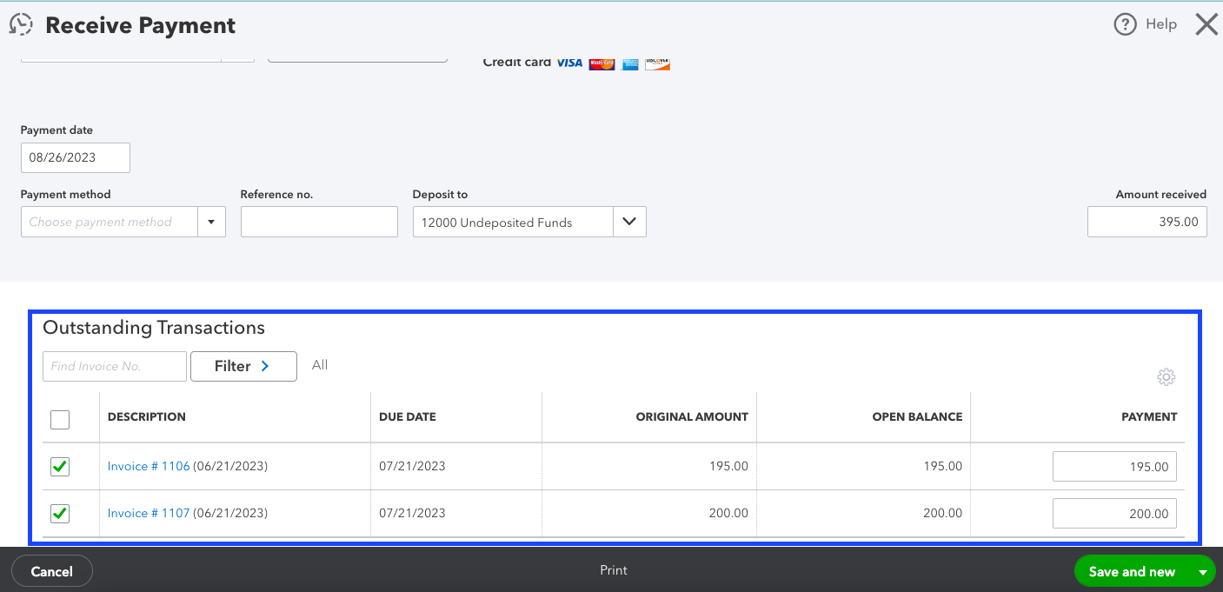Click the PAYMENT column header

pyautogui.click(x=1149, y=417)
